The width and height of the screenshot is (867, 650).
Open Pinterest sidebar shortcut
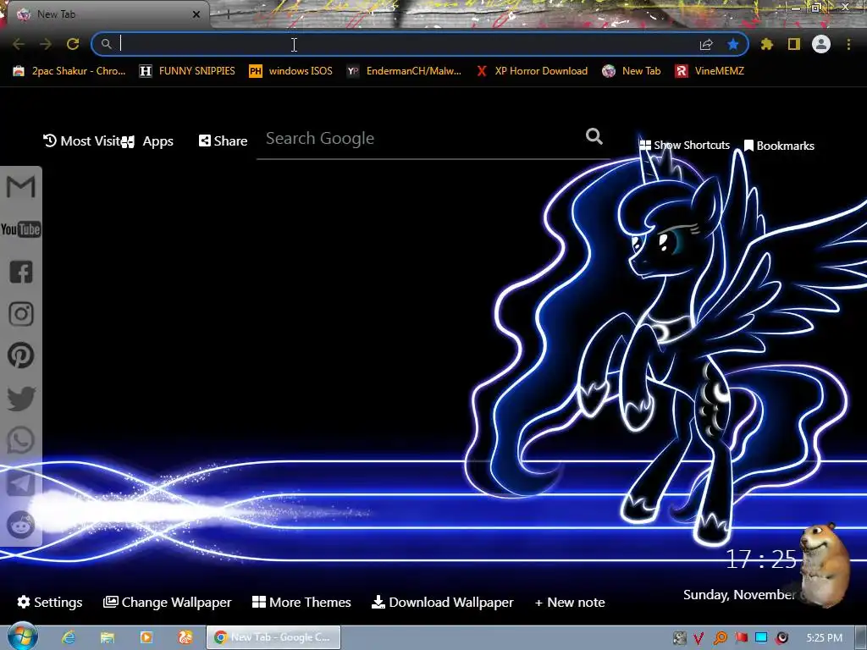point(21,355)
